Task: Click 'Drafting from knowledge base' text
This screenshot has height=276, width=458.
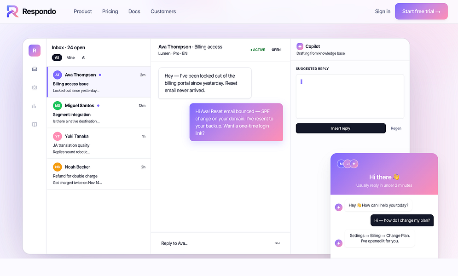Action: (320, 53)
